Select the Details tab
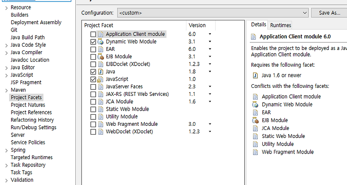 click(259, 25)
